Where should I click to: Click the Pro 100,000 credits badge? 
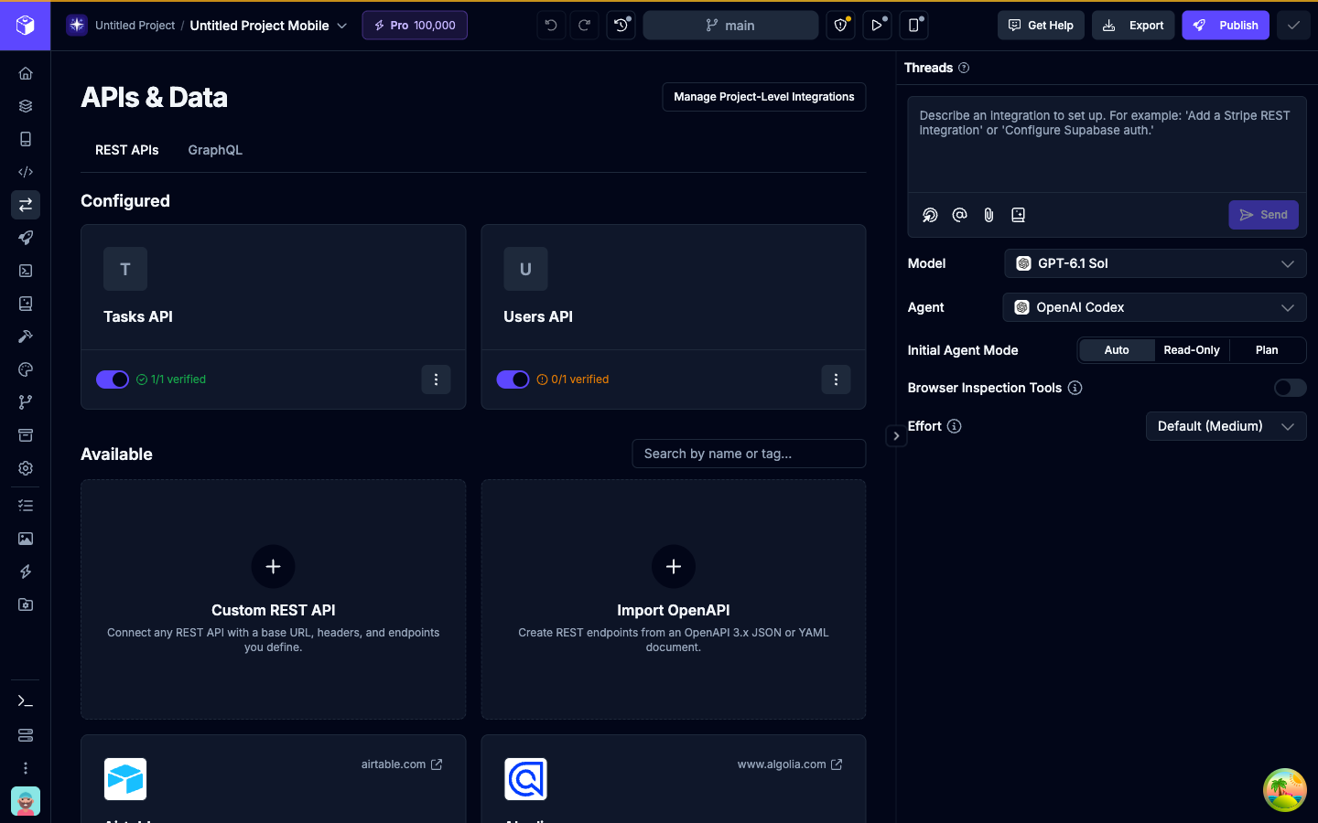(x=415, y=26)
